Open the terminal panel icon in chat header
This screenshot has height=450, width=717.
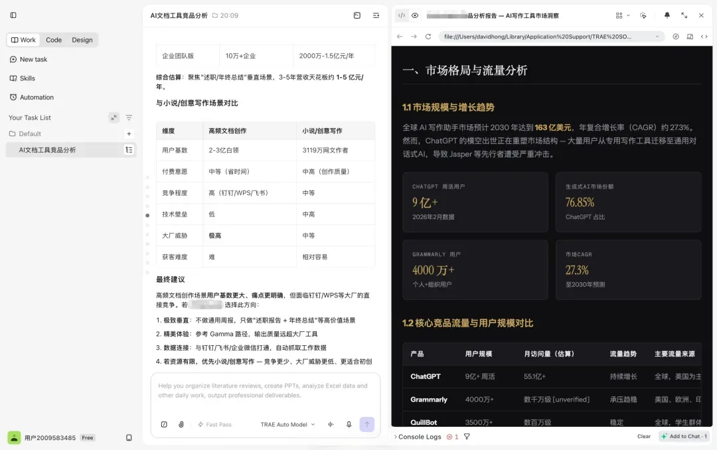click(x=357, y=15)
